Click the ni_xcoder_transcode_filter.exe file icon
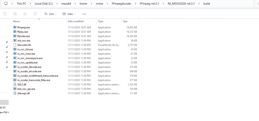This screenshot has height=121, width=259. [15, 80]
